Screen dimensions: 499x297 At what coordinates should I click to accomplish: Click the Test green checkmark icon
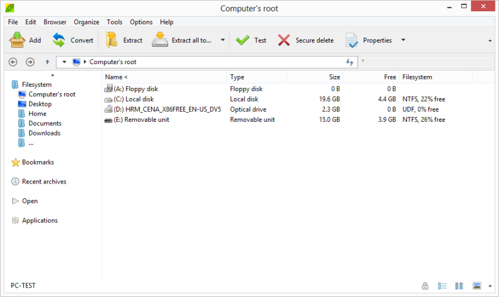242,40
